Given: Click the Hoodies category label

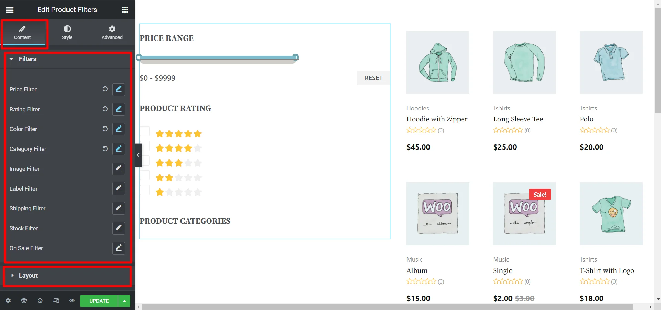Looking at the screenshot, I should coord(417,108).
